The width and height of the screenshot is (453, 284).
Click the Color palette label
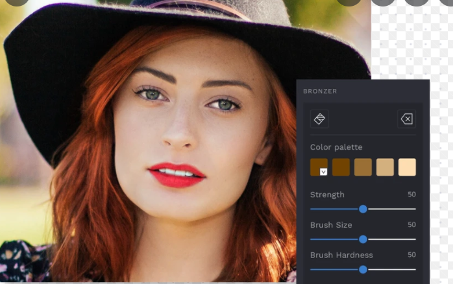tap(336, 147)
